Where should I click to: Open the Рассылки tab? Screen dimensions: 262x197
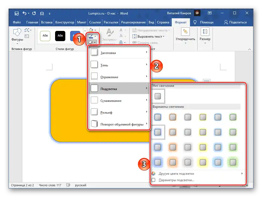click(111, 22)
